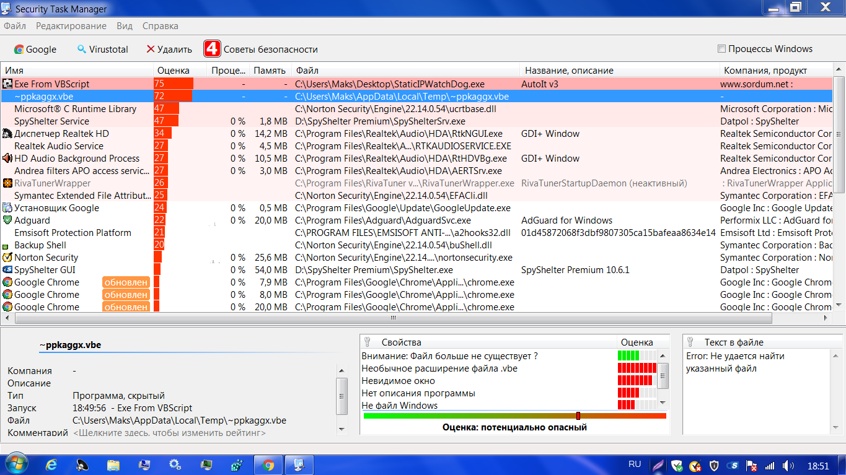Open the Редактирование menu
The width and height of the screenshot is (846, 475).
coord(71,26)
